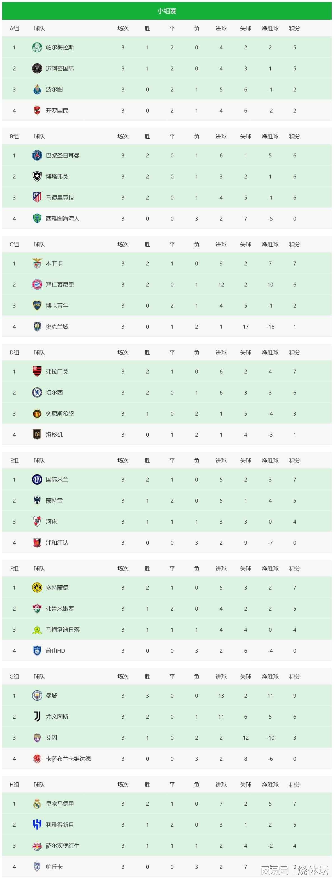334x880 pixels.
Task: Click the 积分 column header in A组
Action: pyautogui.click(x=294, y=28)
